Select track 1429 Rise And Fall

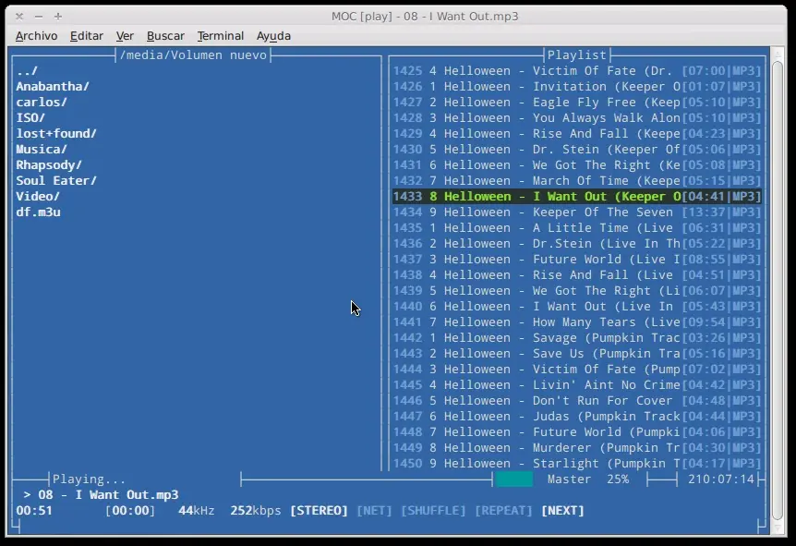click(577, 134)
